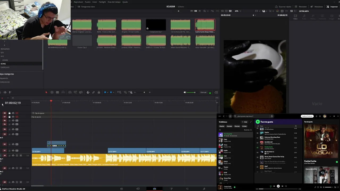Viewport: 340px width, 191px height.
Task: Filter Spotify library by Álbumes
Action: click(x=237, y=126)
